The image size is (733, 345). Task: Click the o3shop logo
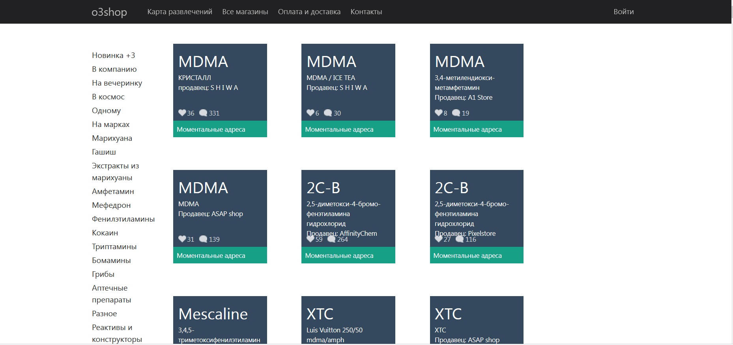[109, 12]
